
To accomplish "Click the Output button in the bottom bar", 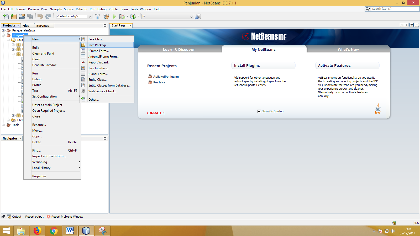I will pyautogui.click(x=14, y=217).
